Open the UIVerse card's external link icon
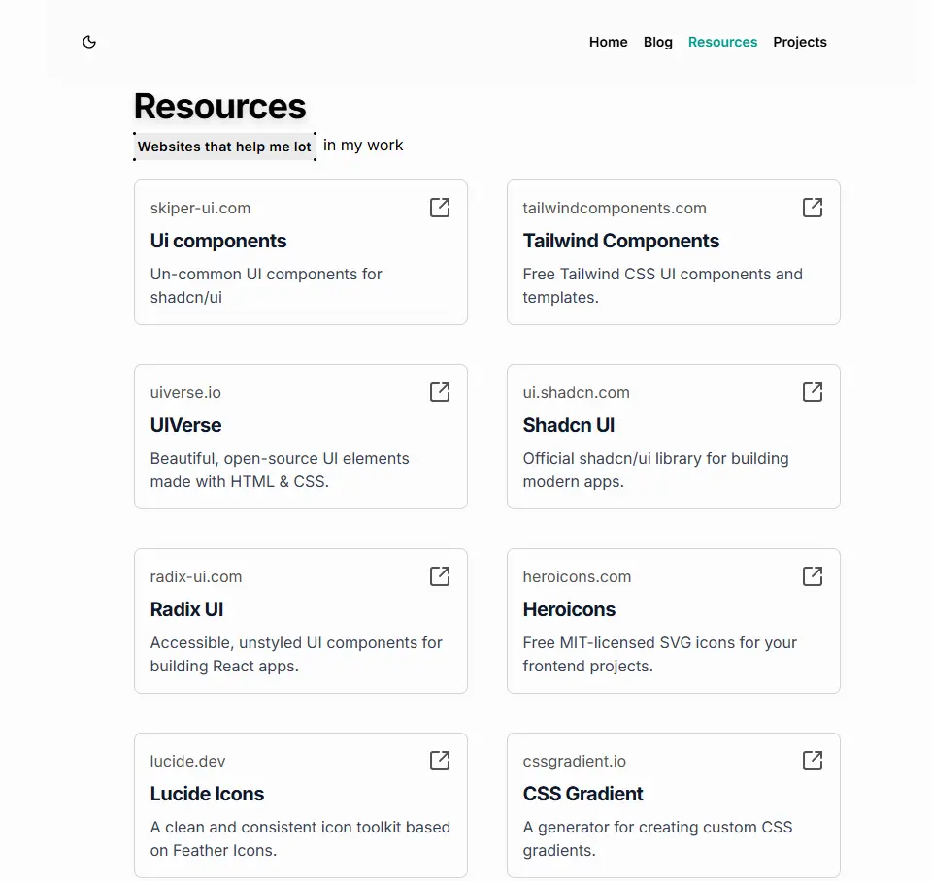 (x=440, y=392)
